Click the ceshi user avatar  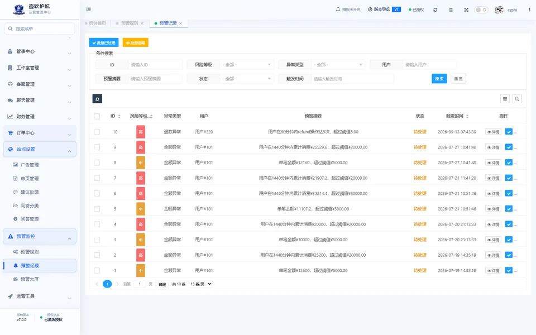click(x=499, y=10)
